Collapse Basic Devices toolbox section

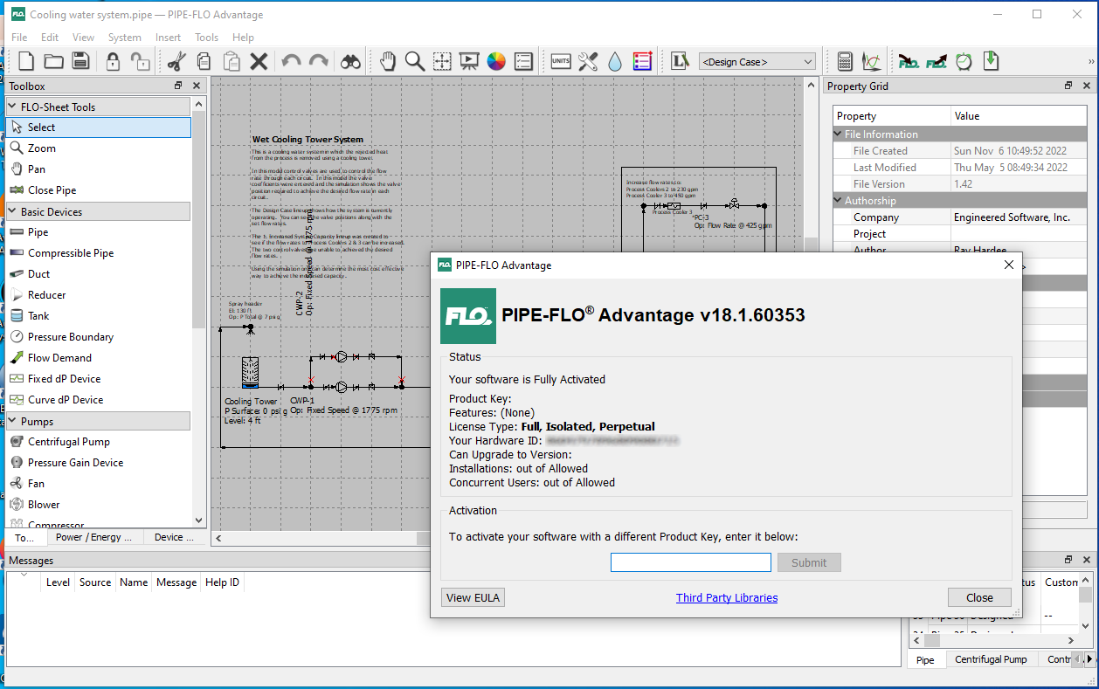[12, 212]
